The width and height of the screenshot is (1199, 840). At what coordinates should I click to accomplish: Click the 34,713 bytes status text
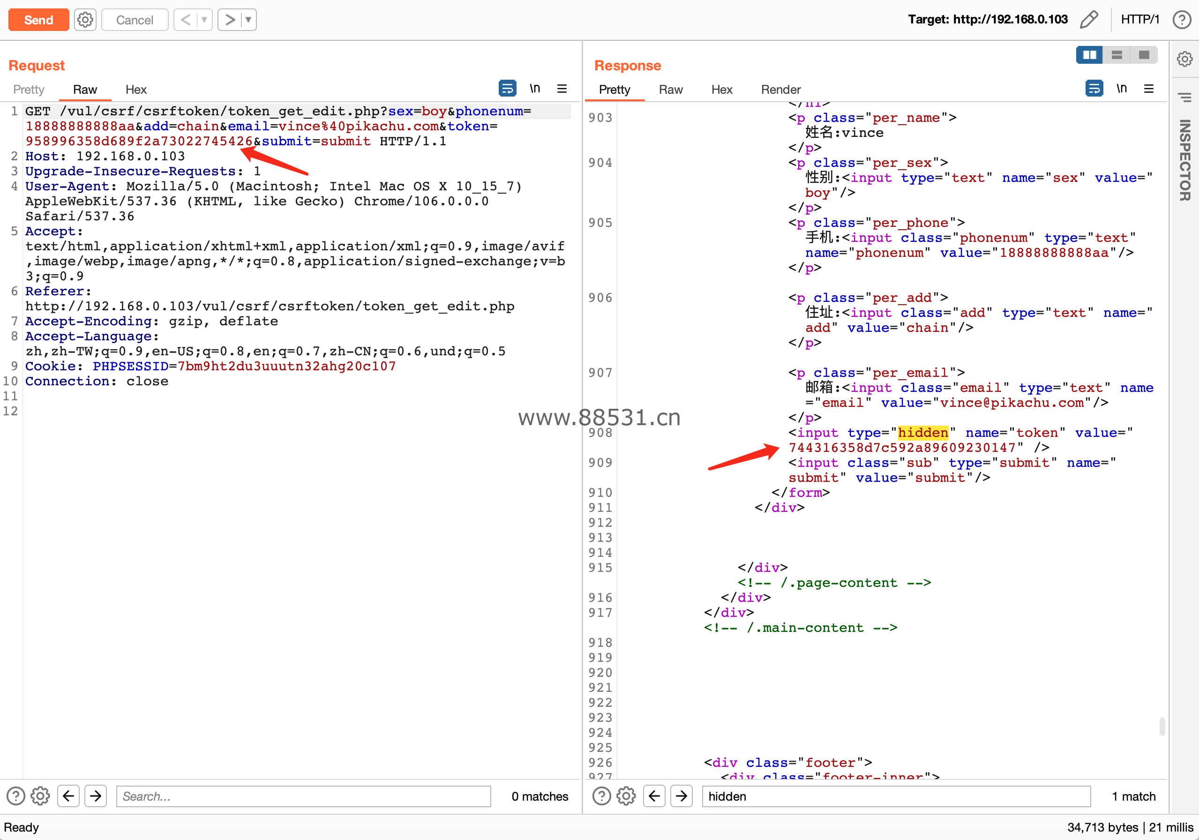pos(1102,827)
